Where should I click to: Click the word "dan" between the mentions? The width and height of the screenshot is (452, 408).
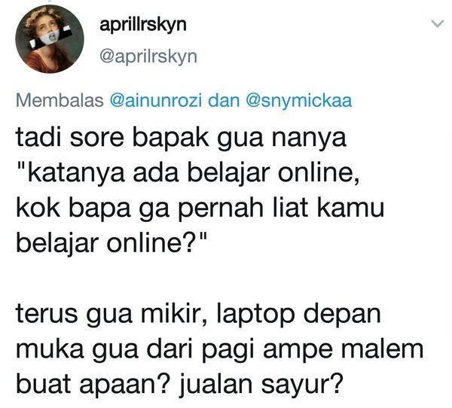224,101
